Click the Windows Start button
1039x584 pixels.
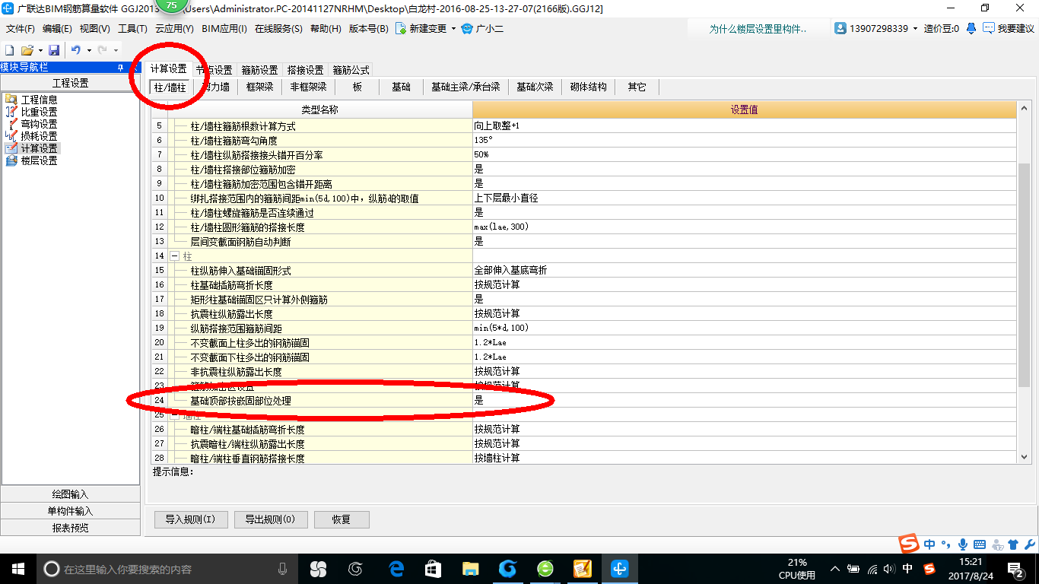[x=17, y=569]
